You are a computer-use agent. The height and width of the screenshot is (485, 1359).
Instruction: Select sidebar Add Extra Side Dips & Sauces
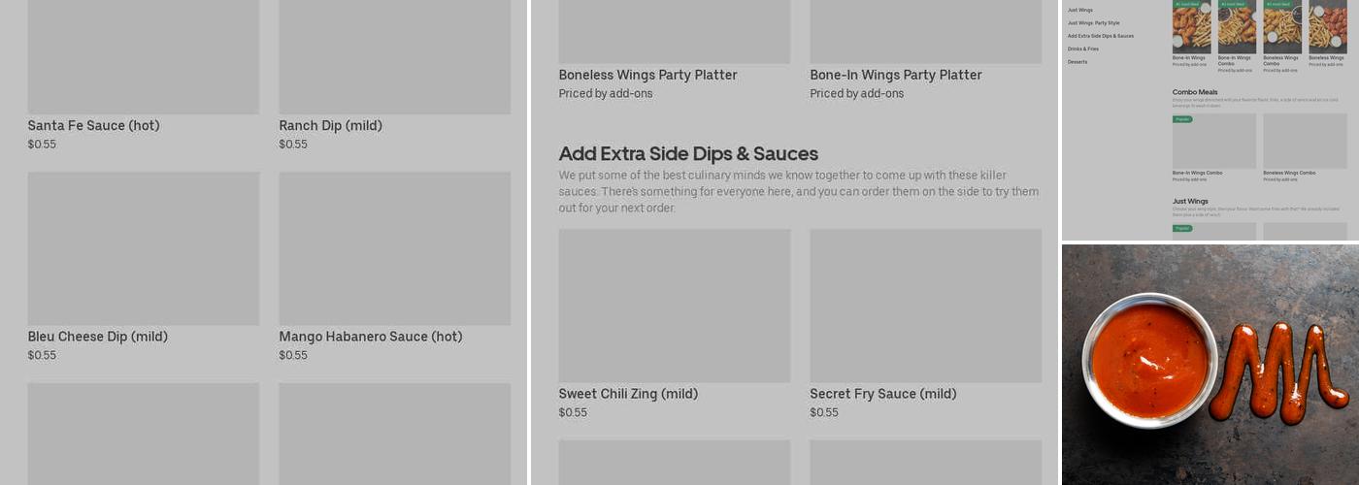click(x=1100, y=36)
